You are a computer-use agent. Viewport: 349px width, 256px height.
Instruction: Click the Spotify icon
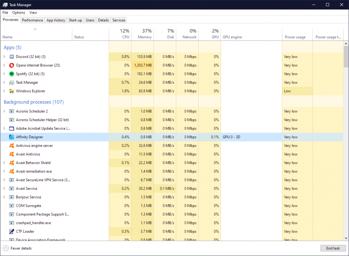click(x=12, y=74)
